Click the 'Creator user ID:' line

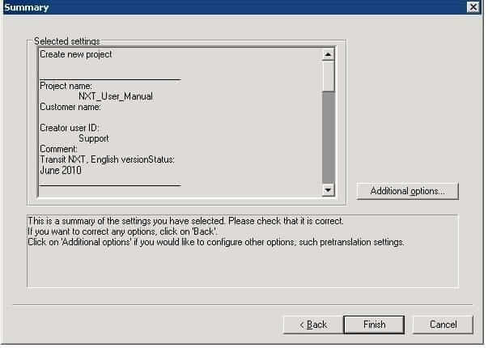tap(70, 128)
